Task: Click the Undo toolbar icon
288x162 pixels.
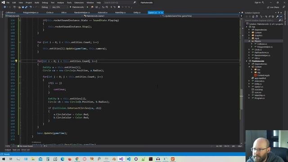Action: click(x=31, y=7)
